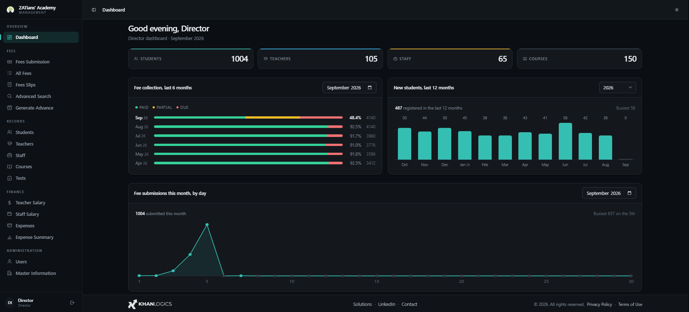Click the Oct new students bar
Image resolution: width=689 pixels, height=312 pixels.
point(404,144)
